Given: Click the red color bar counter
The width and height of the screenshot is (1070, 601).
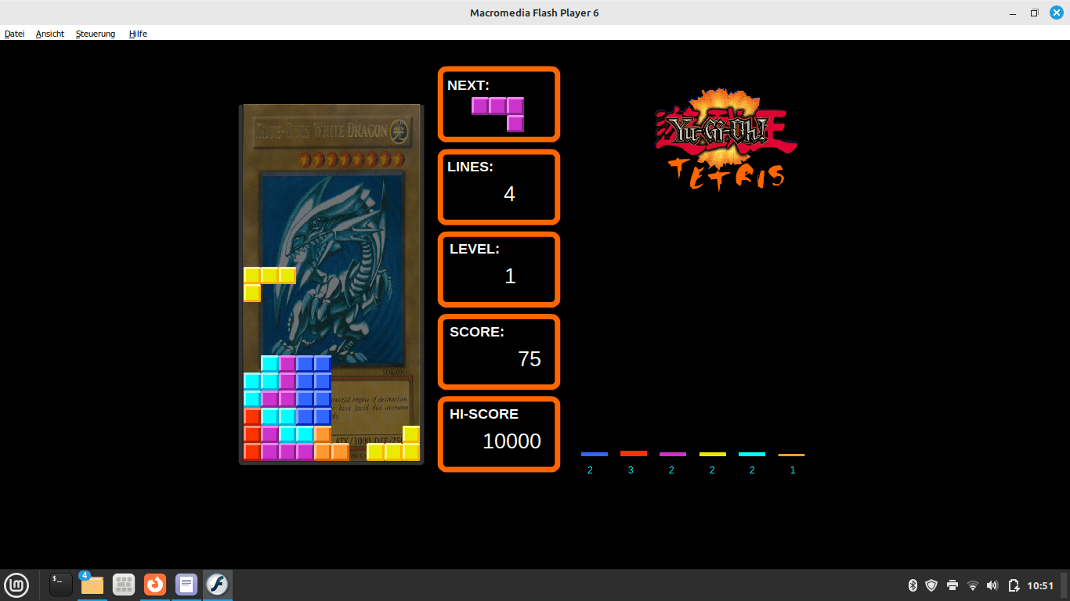Looking at the screenshot, I should click(633, 453).
